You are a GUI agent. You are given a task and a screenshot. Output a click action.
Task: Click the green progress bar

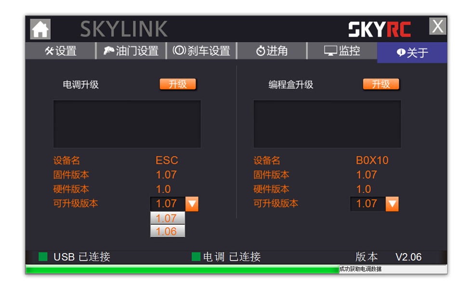183,269
